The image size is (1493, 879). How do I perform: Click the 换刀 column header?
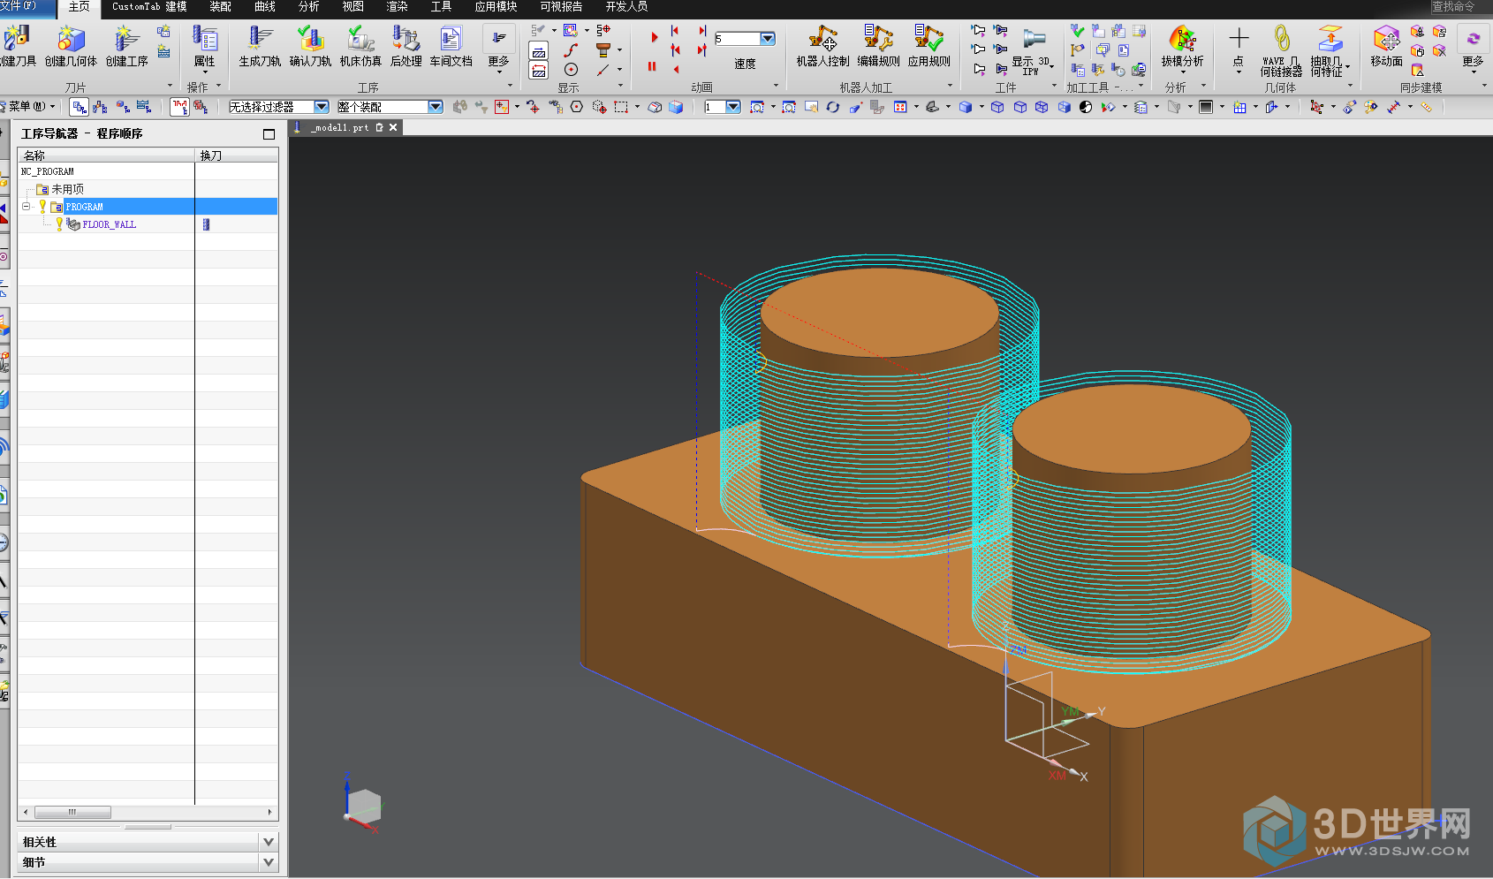[237, 155]
